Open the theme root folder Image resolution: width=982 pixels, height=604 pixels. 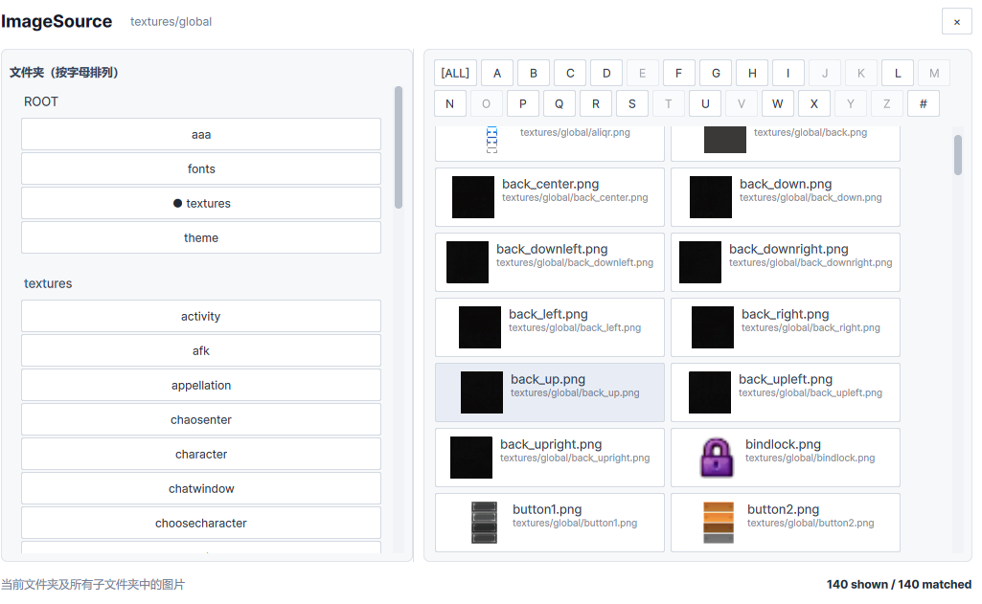pos(201,237)
